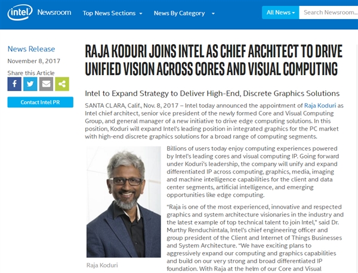The image size is (358, 273).
Task: Open the Top News Sections menu
Action: 109,13
